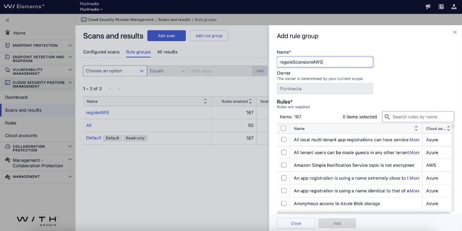Open the Default rule group link
This screenshot has width=462, height=231.
(93, 138)
